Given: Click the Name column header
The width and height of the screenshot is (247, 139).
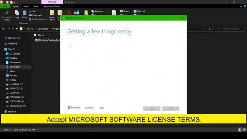Looking at the screenshot, I should (41, 35).
